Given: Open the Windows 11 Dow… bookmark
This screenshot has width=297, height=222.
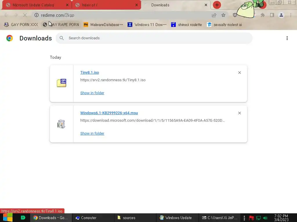Looking at the screenshot, I should [x=147, y=25].
